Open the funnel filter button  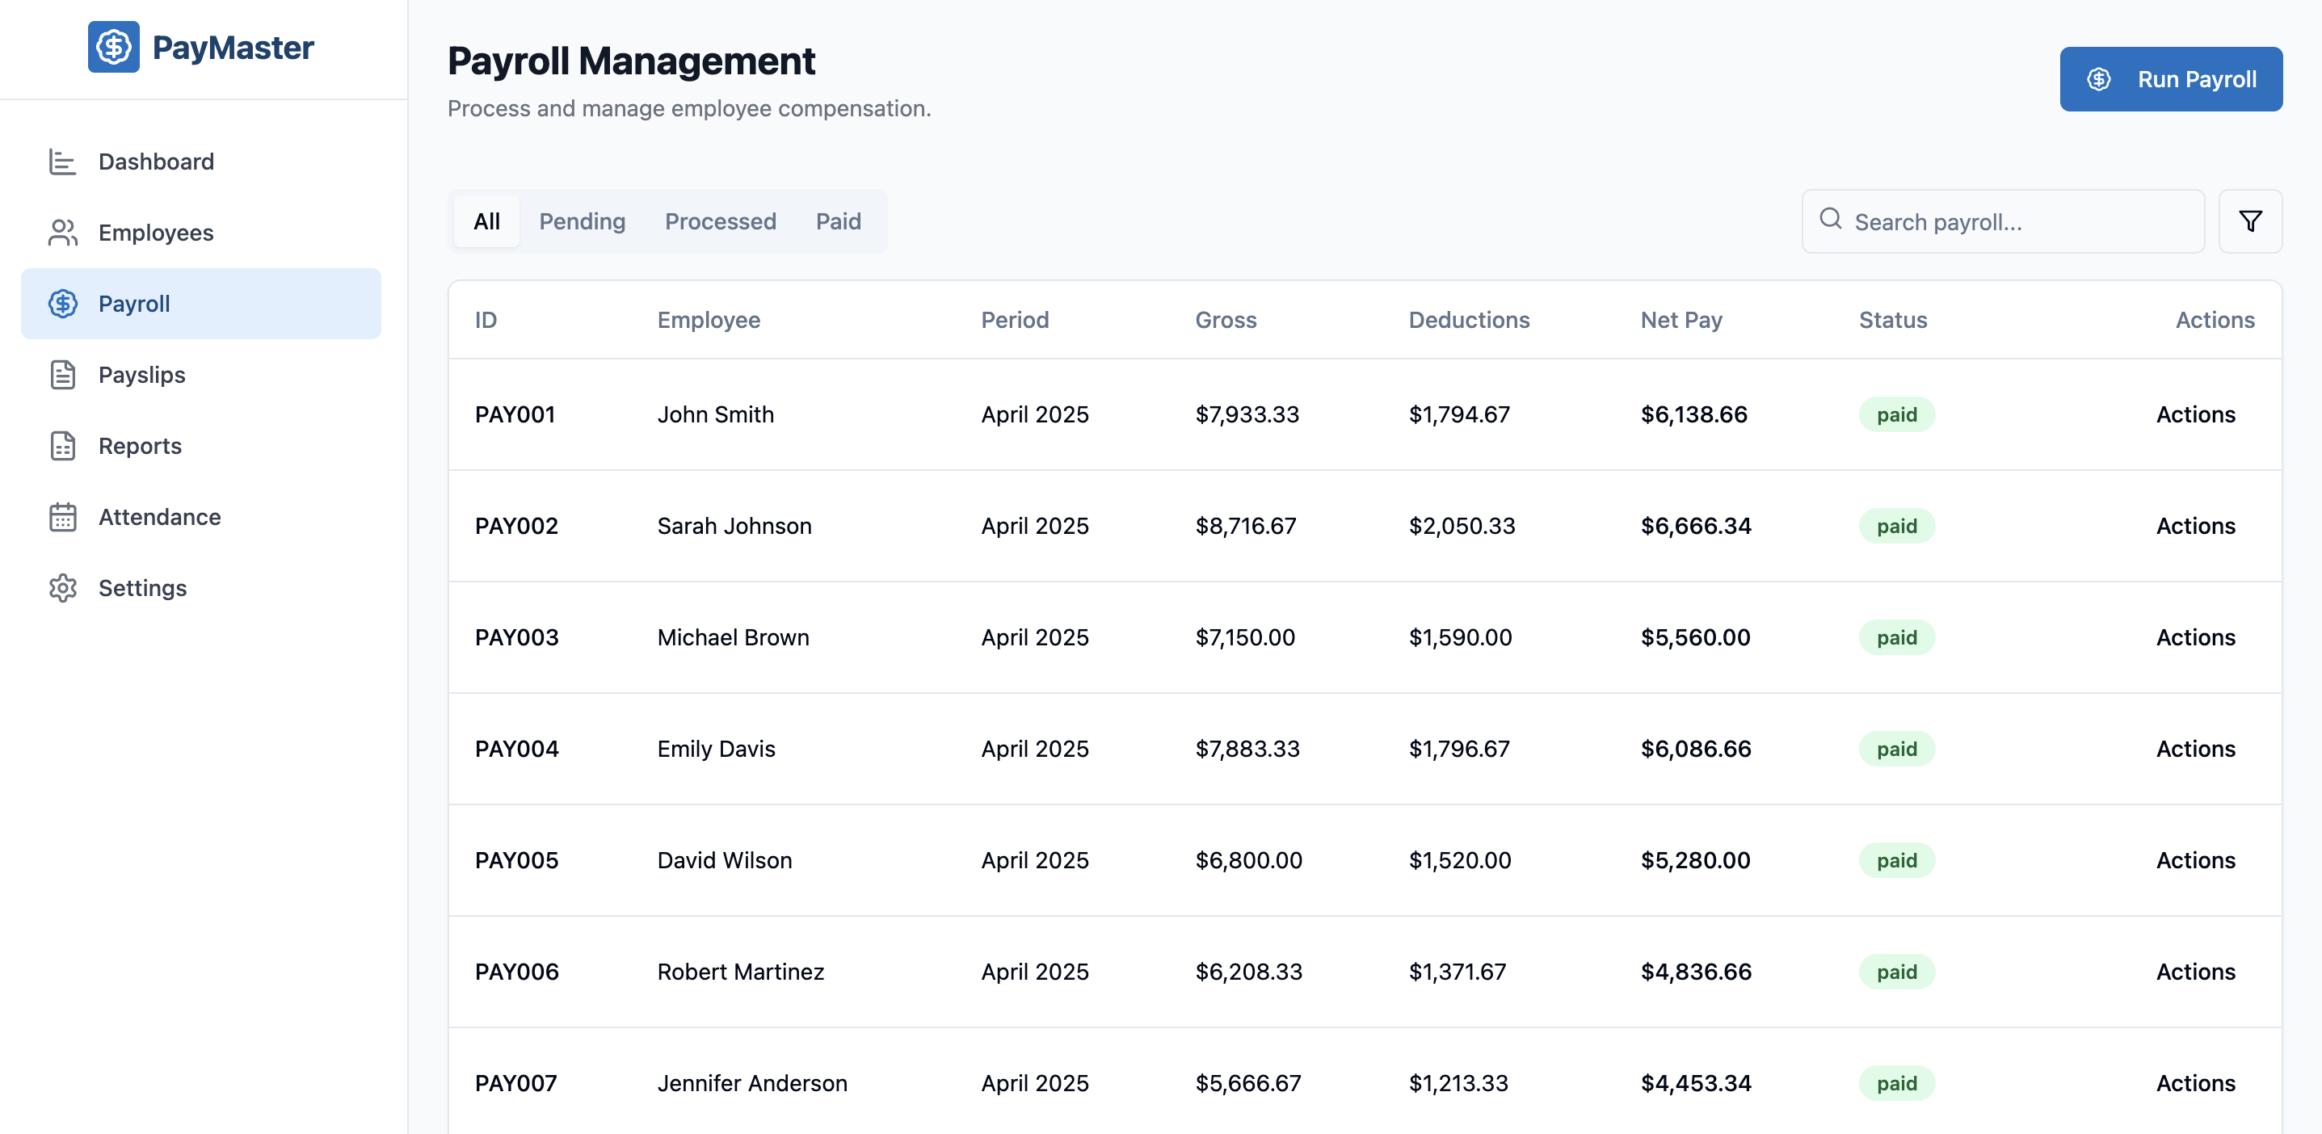tap(2249, 220)
